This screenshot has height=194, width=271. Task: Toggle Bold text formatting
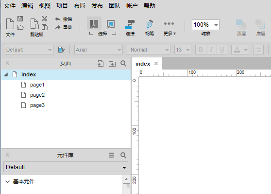[x=201, y=50]
